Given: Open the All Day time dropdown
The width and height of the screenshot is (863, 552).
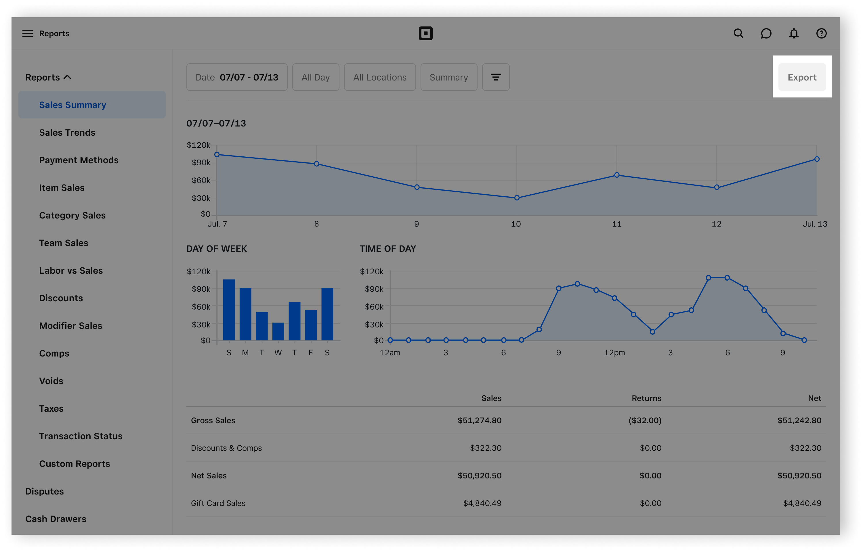Looking at the screenshot, I should (x=316, y=77).
